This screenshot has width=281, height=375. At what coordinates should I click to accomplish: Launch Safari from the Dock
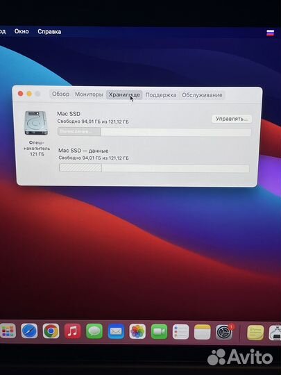[29, 331]
